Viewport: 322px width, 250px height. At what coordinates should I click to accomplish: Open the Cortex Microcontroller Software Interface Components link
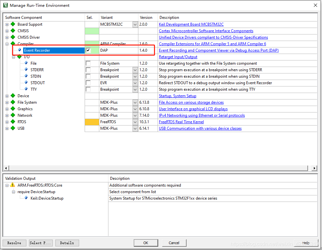click(x=206, y=31)
